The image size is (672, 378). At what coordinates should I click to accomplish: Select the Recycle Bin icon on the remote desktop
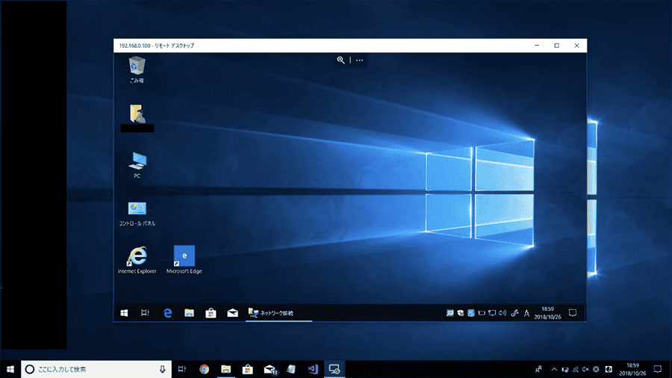137,69
